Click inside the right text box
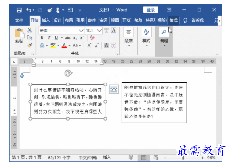The width and height of the screenshot is (229, 164). click(x=154, y=103)
